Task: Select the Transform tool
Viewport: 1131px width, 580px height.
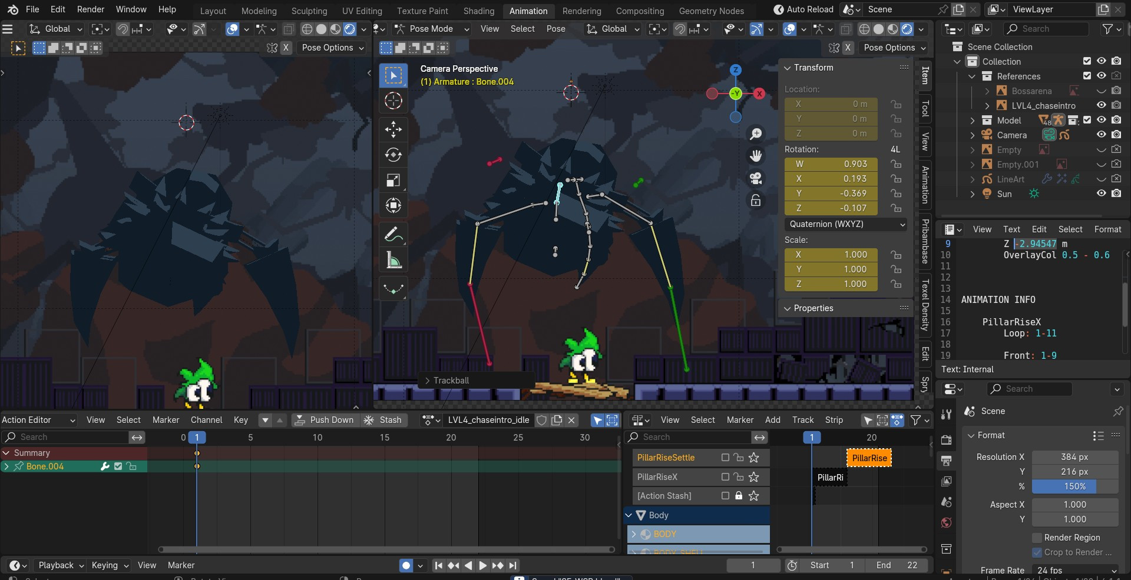Action: pos(393,205)
